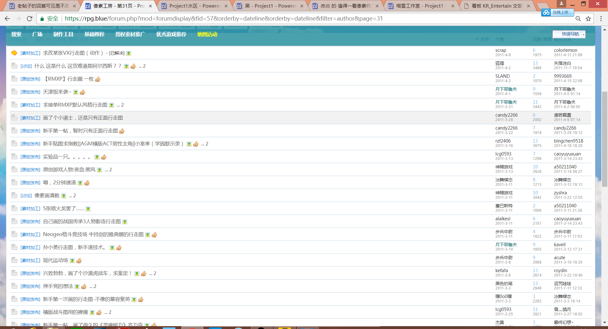The height and width of the screenshot is (329, 608).
Task: Bookmark this page with the star icon
Action: [588, 19]
